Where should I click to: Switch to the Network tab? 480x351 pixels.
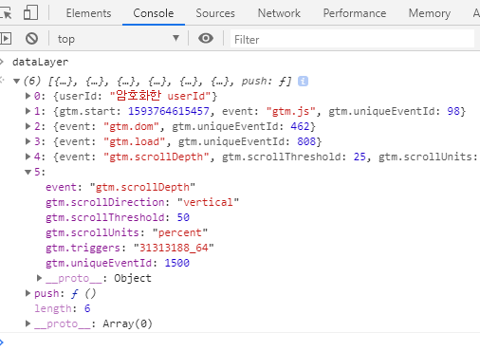[x=279, y=13]
